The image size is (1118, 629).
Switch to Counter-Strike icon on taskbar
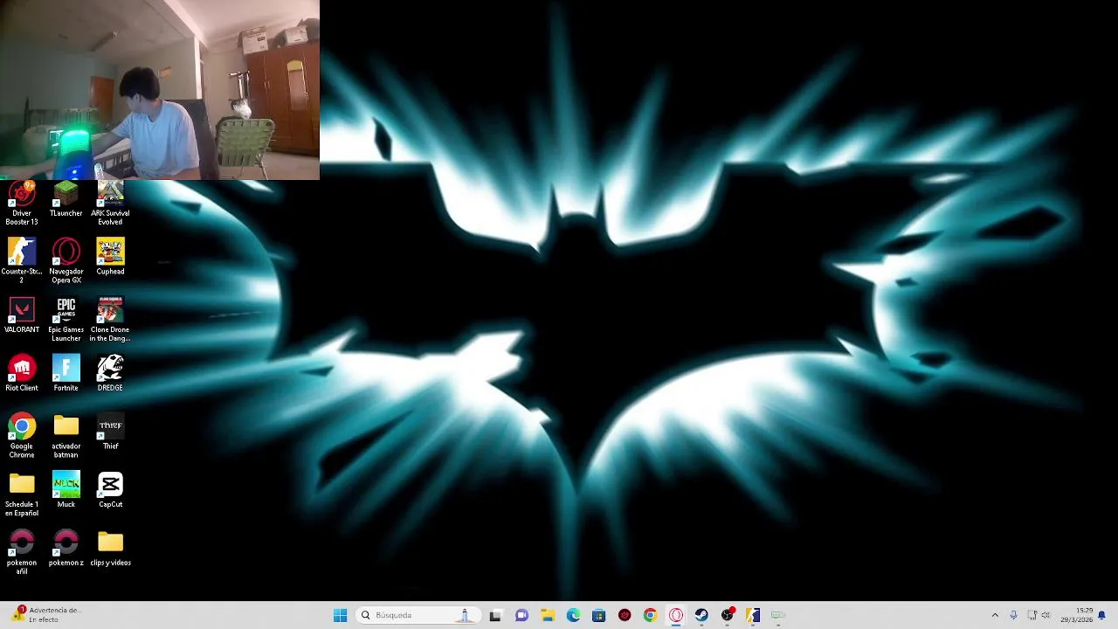click(753, 615)
